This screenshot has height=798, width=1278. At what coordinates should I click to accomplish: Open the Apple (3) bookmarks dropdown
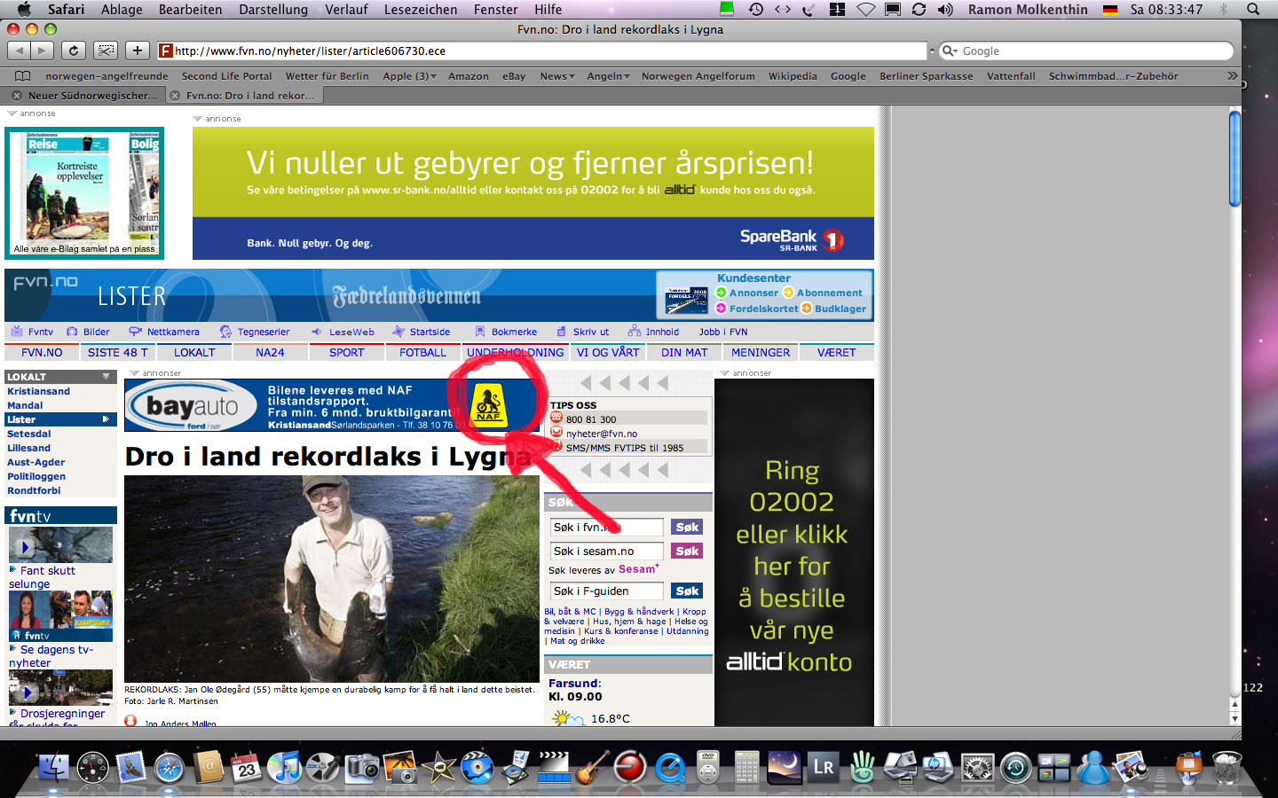409,76
